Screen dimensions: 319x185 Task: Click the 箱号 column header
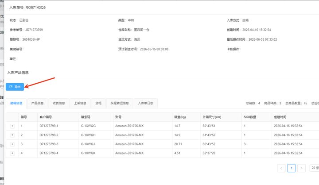click(24, 117)
